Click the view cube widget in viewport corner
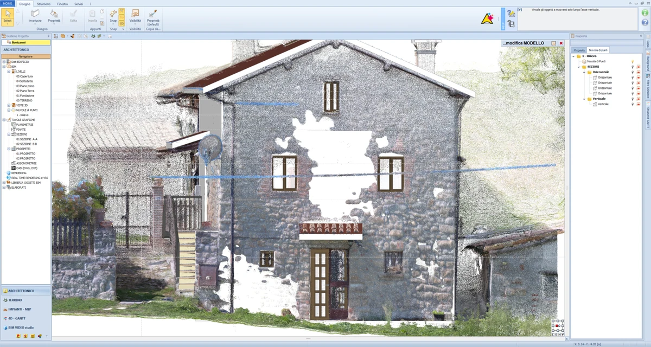 (558, 327)
